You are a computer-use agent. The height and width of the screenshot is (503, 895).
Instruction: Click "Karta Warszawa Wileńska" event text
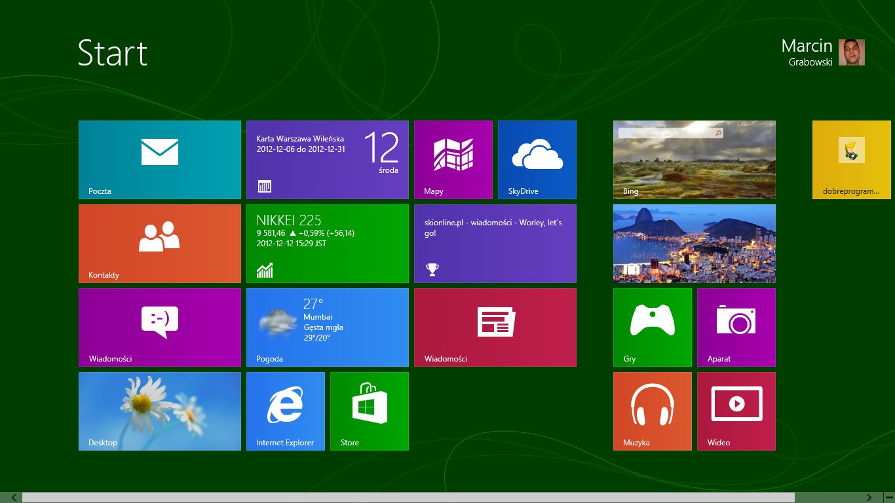(300, 139)
